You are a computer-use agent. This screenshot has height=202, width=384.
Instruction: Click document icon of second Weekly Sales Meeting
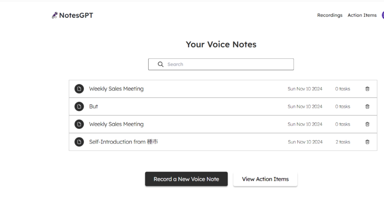(x=79, y=124)
